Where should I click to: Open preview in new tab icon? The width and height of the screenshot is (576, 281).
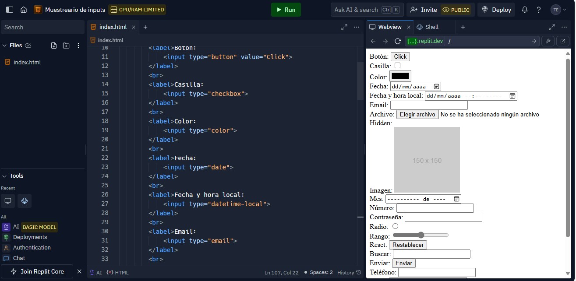(x=563, y=41)
